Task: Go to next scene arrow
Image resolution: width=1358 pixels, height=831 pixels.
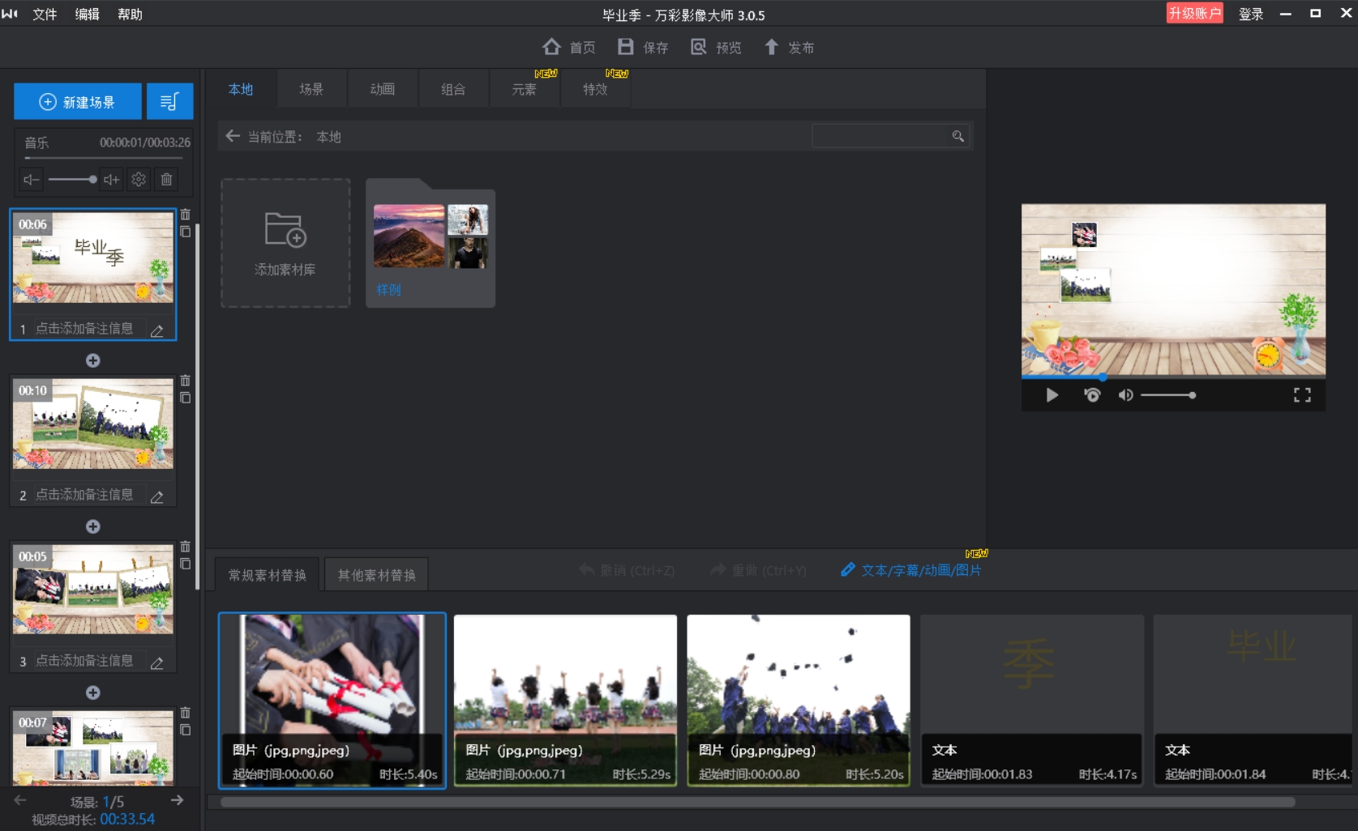Action: click(177, 800)
